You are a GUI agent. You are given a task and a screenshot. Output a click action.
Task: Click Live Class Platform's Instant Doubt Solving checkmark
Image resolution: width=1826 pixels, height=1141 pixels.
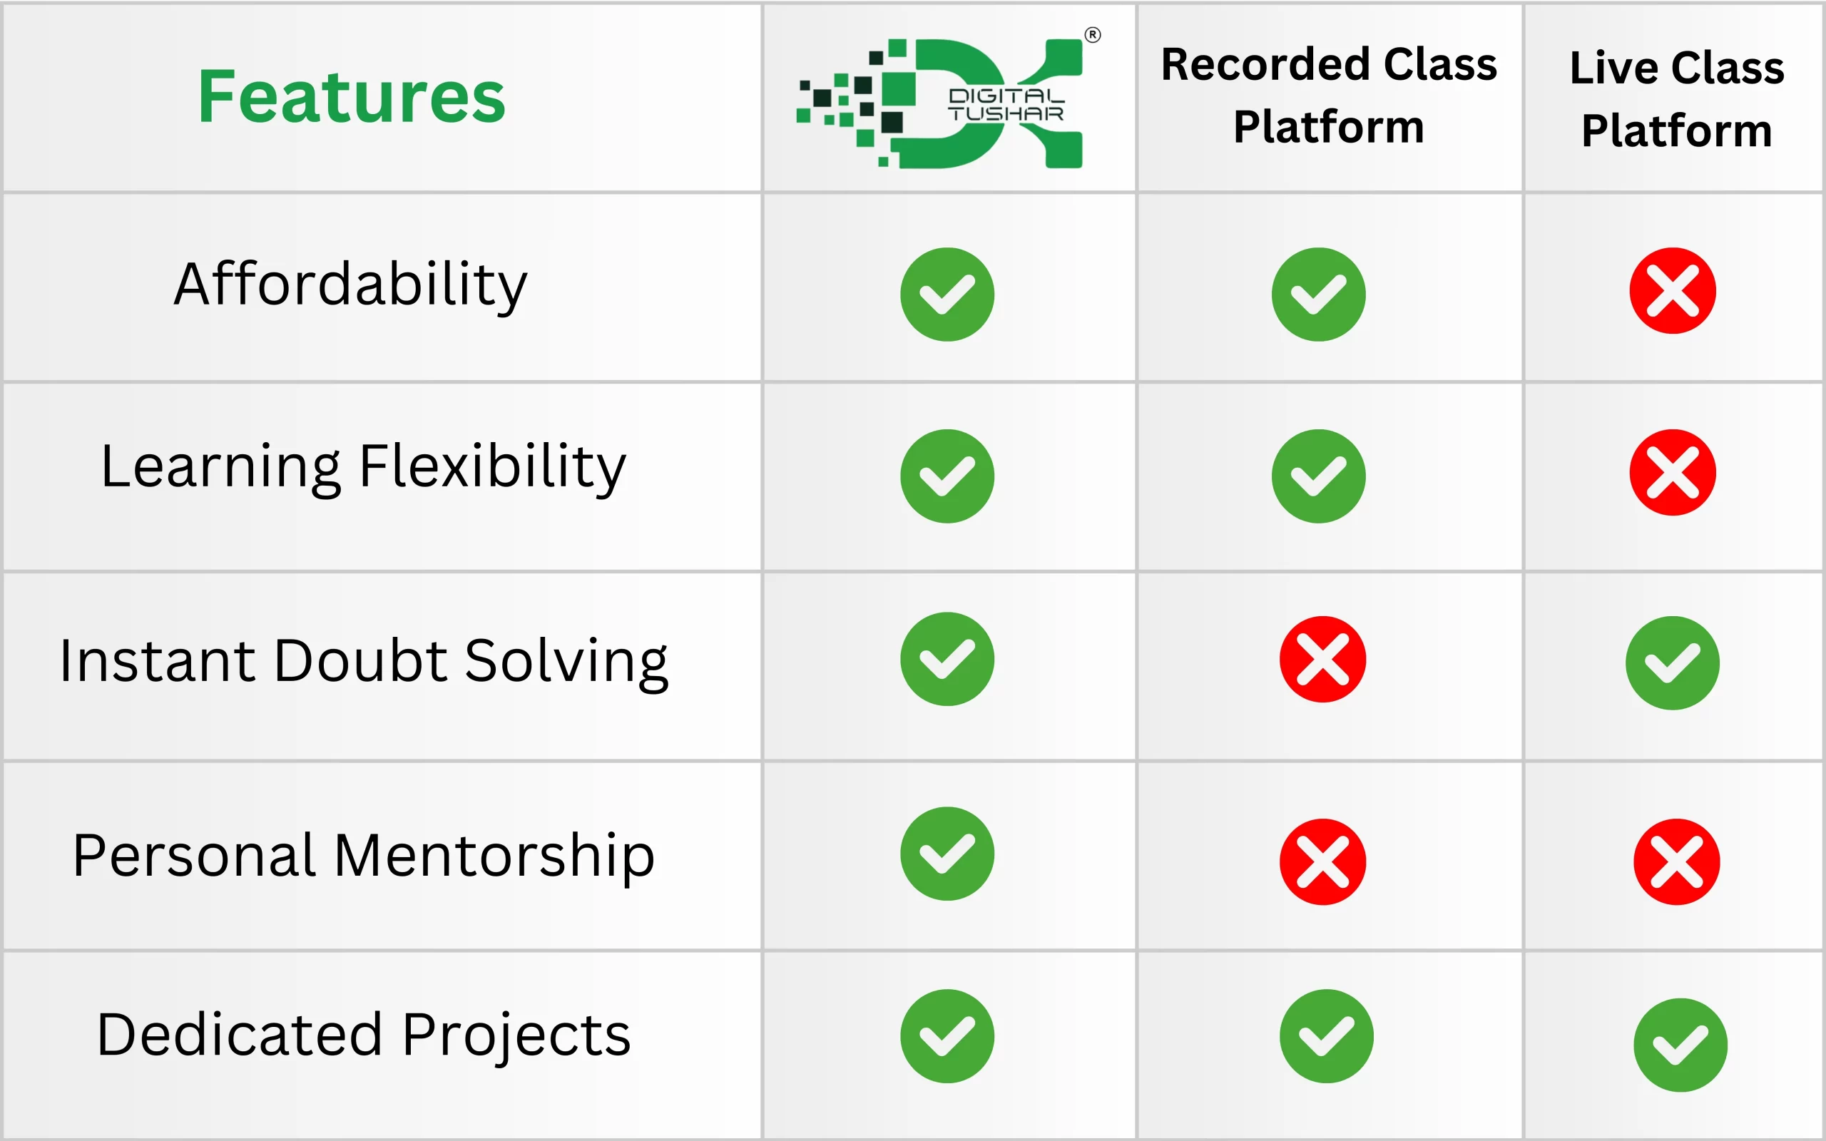pyautogui.click(x=1672, y=662)
